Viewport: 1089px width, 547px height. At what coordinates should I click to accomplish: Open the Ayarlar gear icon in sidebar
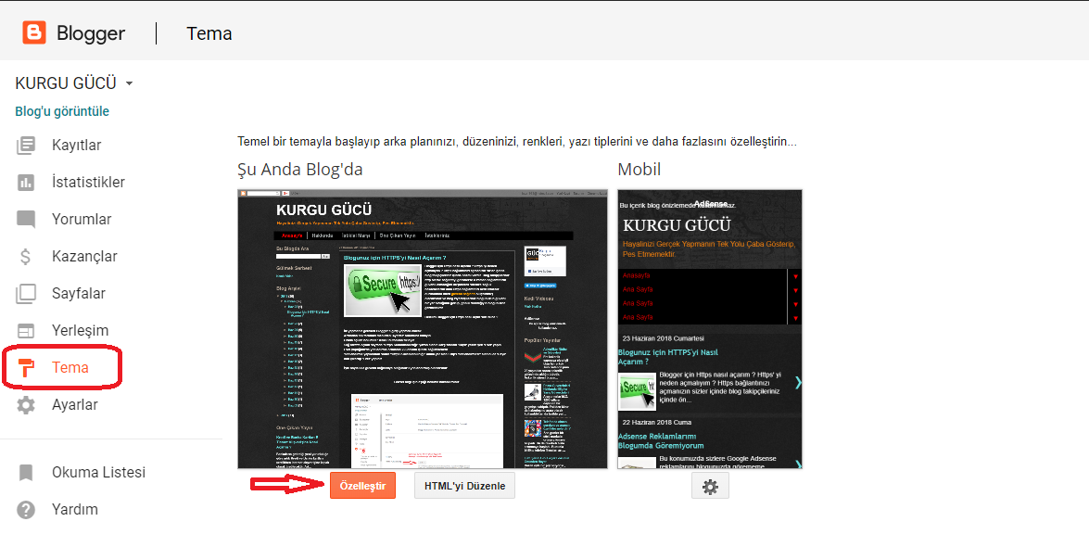click(x=26, y=404)
